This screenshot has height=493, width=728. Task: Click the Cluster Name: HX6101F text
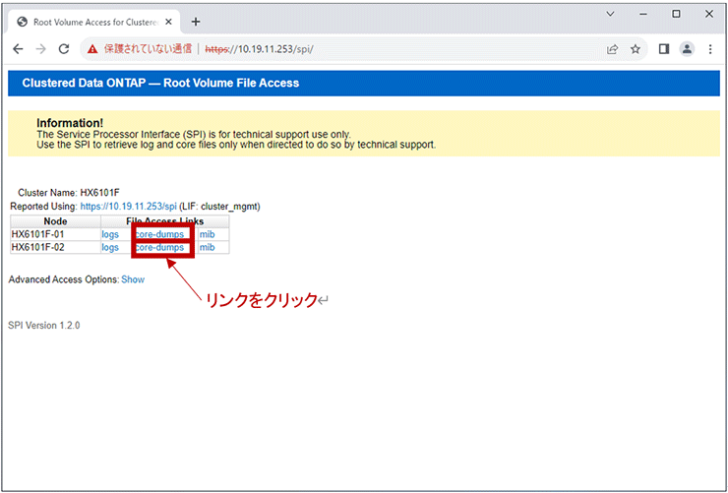[x=69, y=193]
